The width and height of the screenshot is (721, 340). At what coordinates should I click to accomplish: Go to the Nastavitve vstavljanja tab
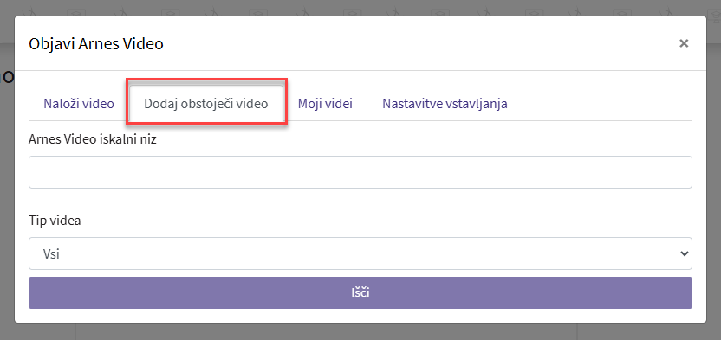pos(445,104)
